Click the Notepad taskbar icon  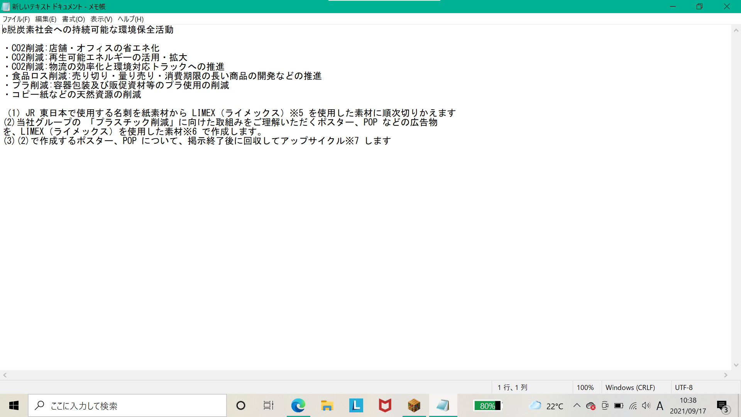(x=443, y=405)
